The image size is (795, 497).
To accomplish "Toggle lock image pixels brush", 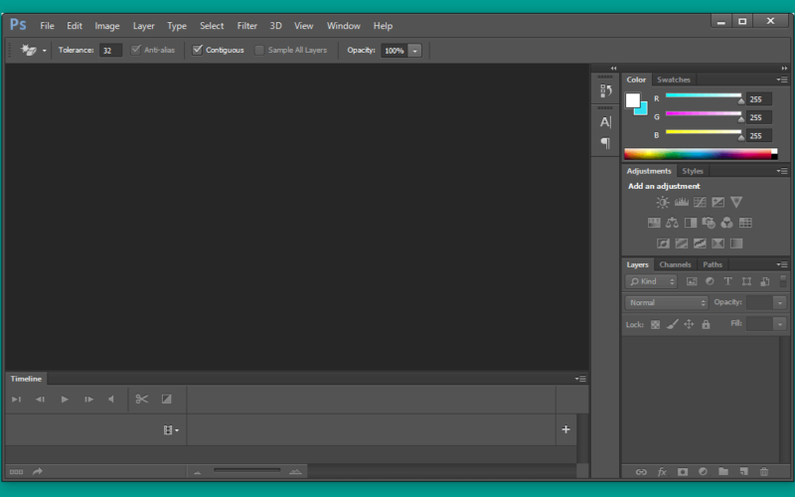I will coord(673,324).
